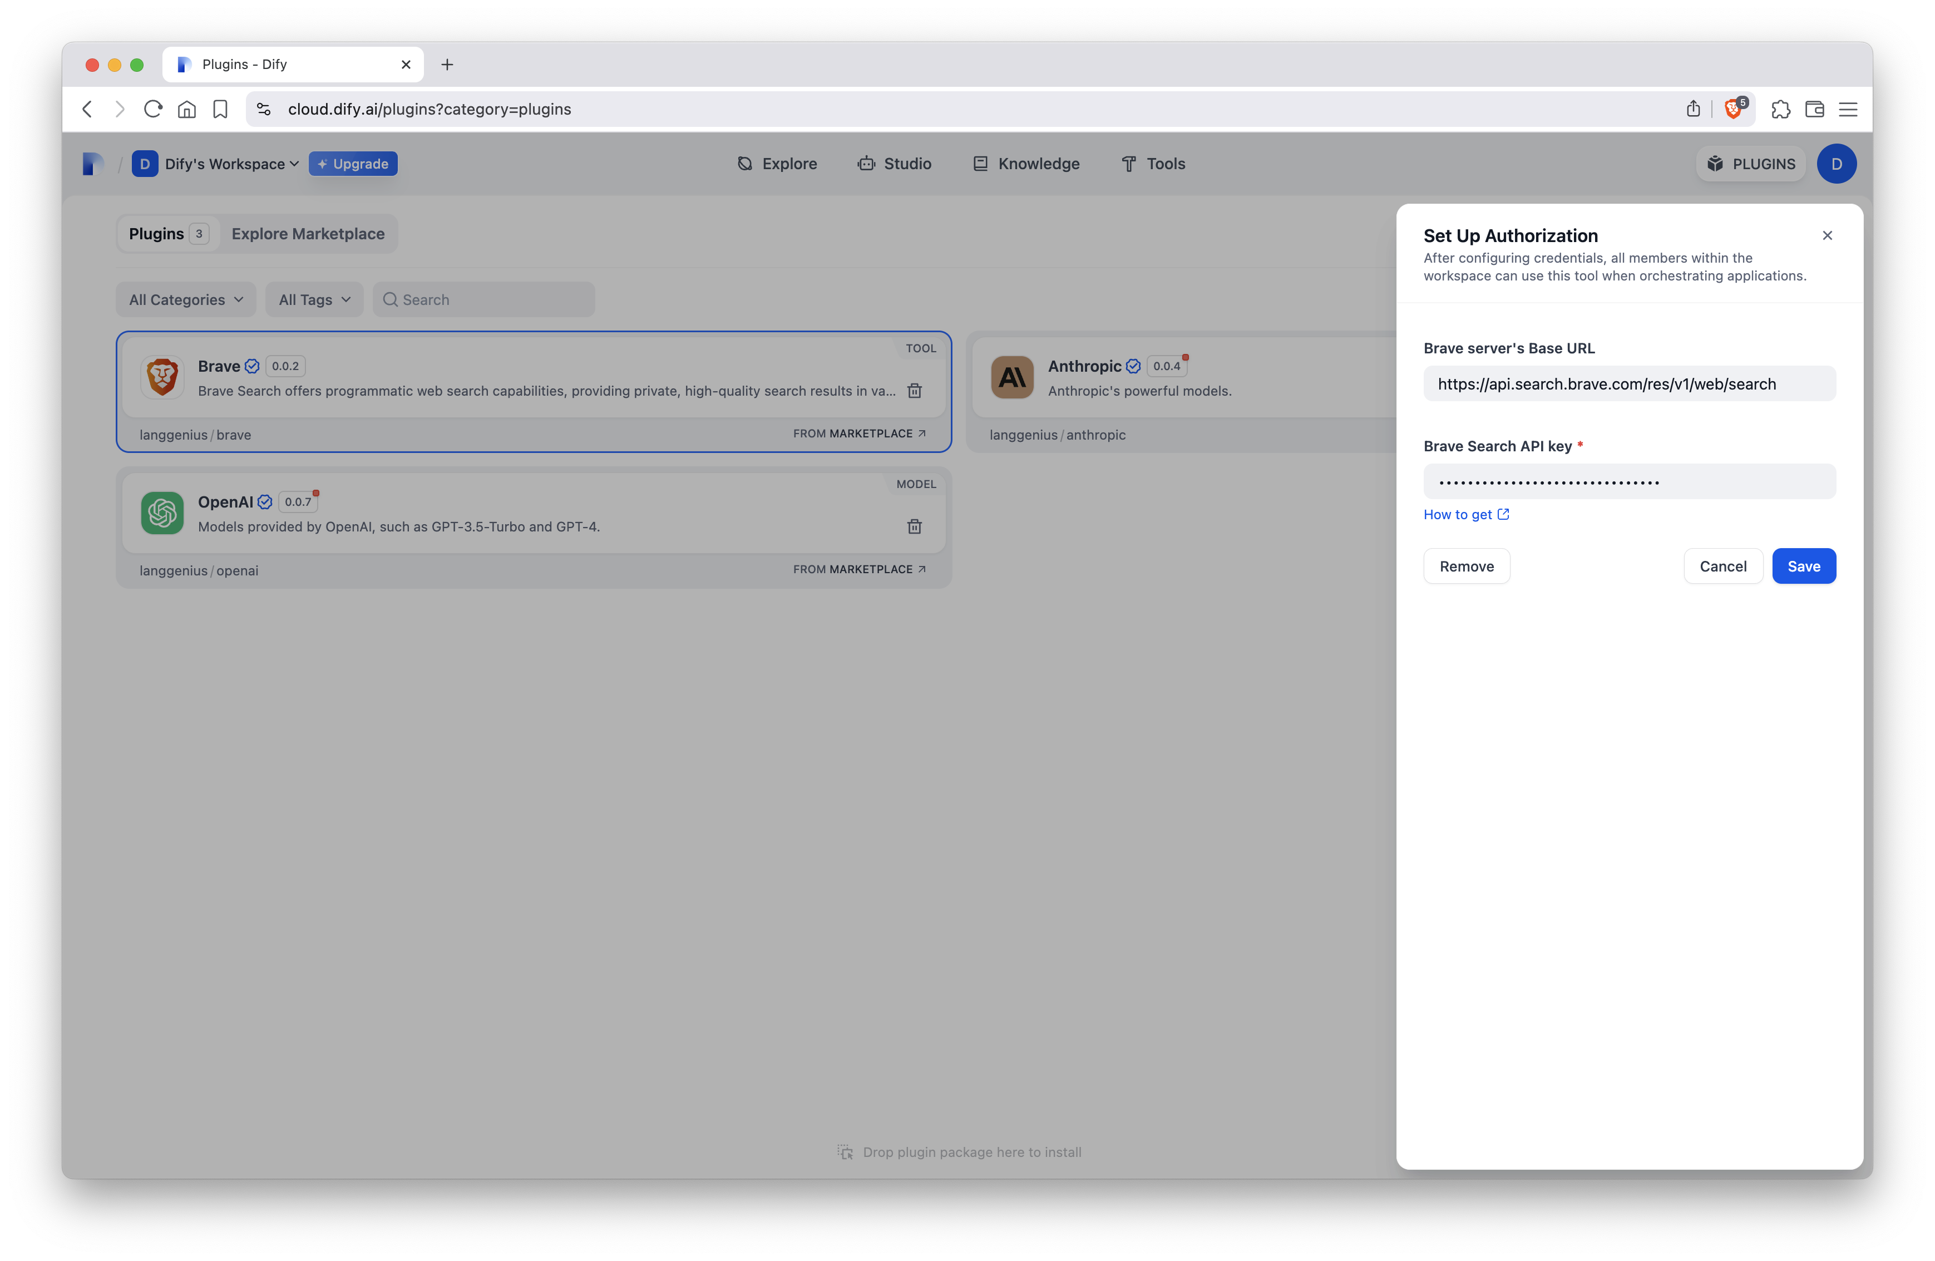Open the Tools menu item
1935x1261 pixels.
(x=1153, y=164)
